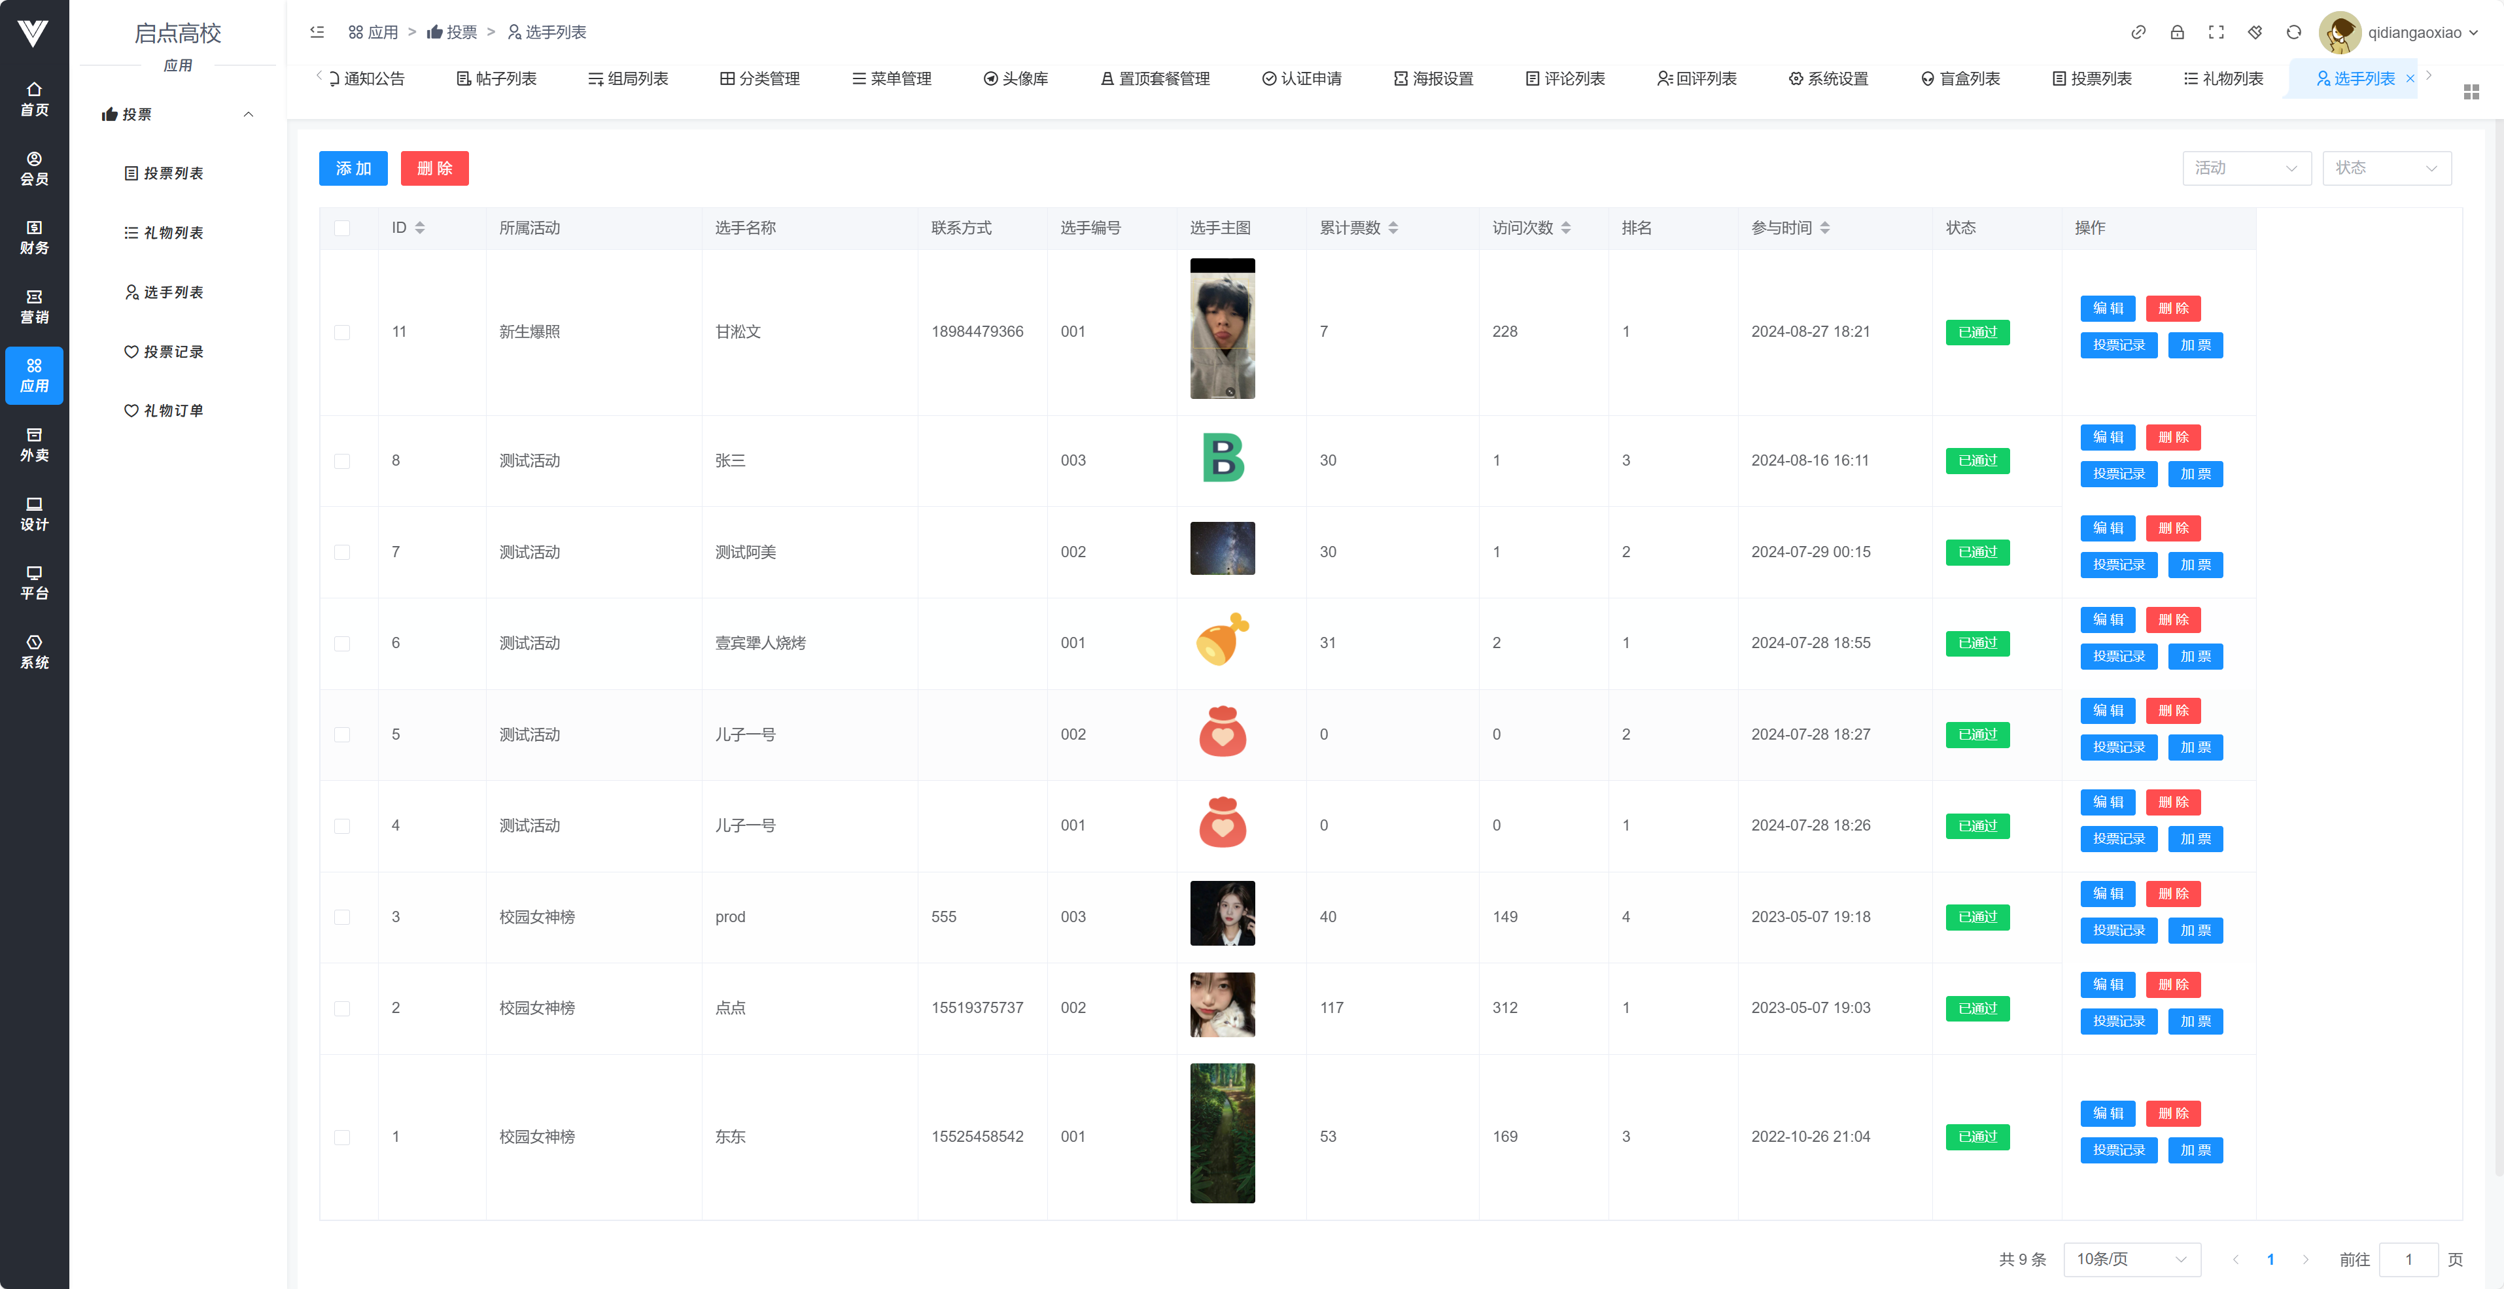The image size is (2504, 1289).
Task: Select the row checkbox for 甘淞文
Action: pos(342,332)
